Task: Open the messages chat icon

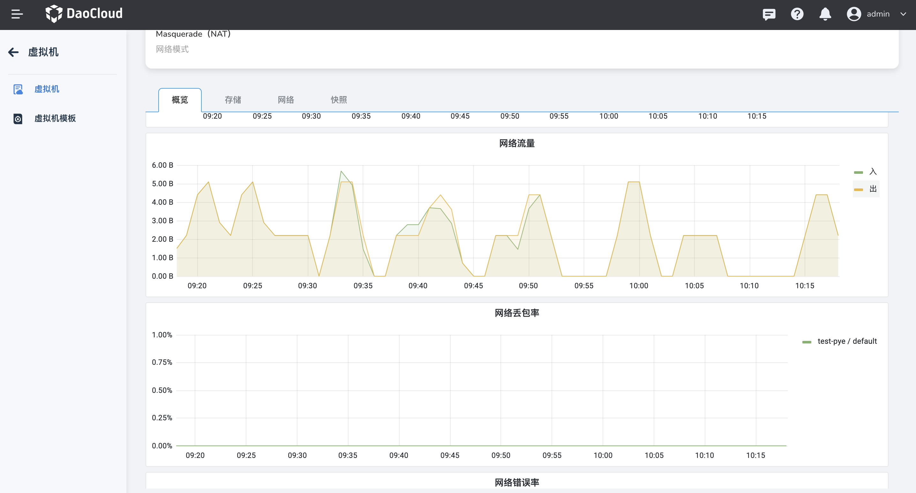Action: (x=769, y=14)
